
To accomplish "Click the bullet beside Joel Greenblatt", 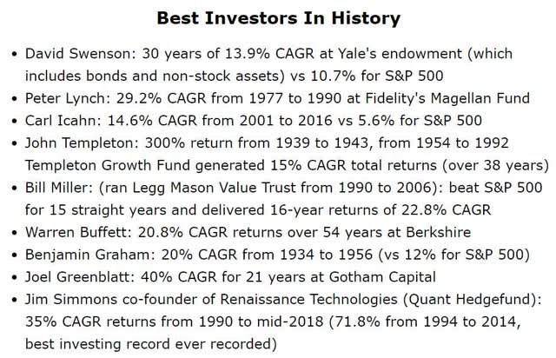I will (x=14, y=278).
